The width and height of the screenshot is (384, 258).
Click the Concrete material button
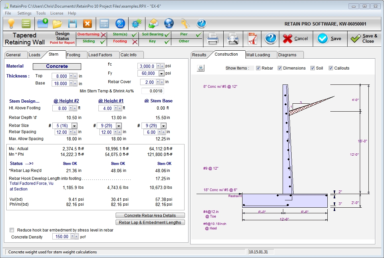pos(57,66)
